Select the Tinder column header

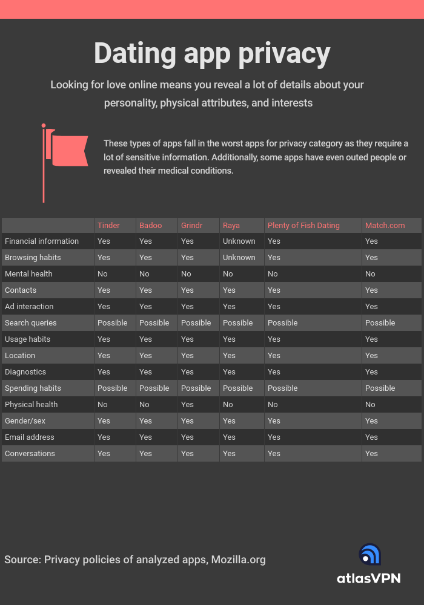click(108, 225)
